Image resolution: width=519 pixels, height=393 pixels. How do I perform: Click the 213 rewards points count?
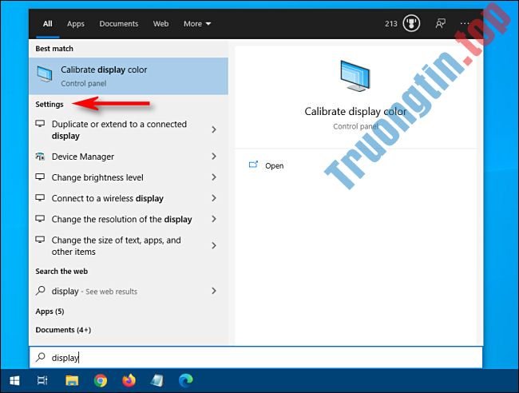[x=391, y=24]
